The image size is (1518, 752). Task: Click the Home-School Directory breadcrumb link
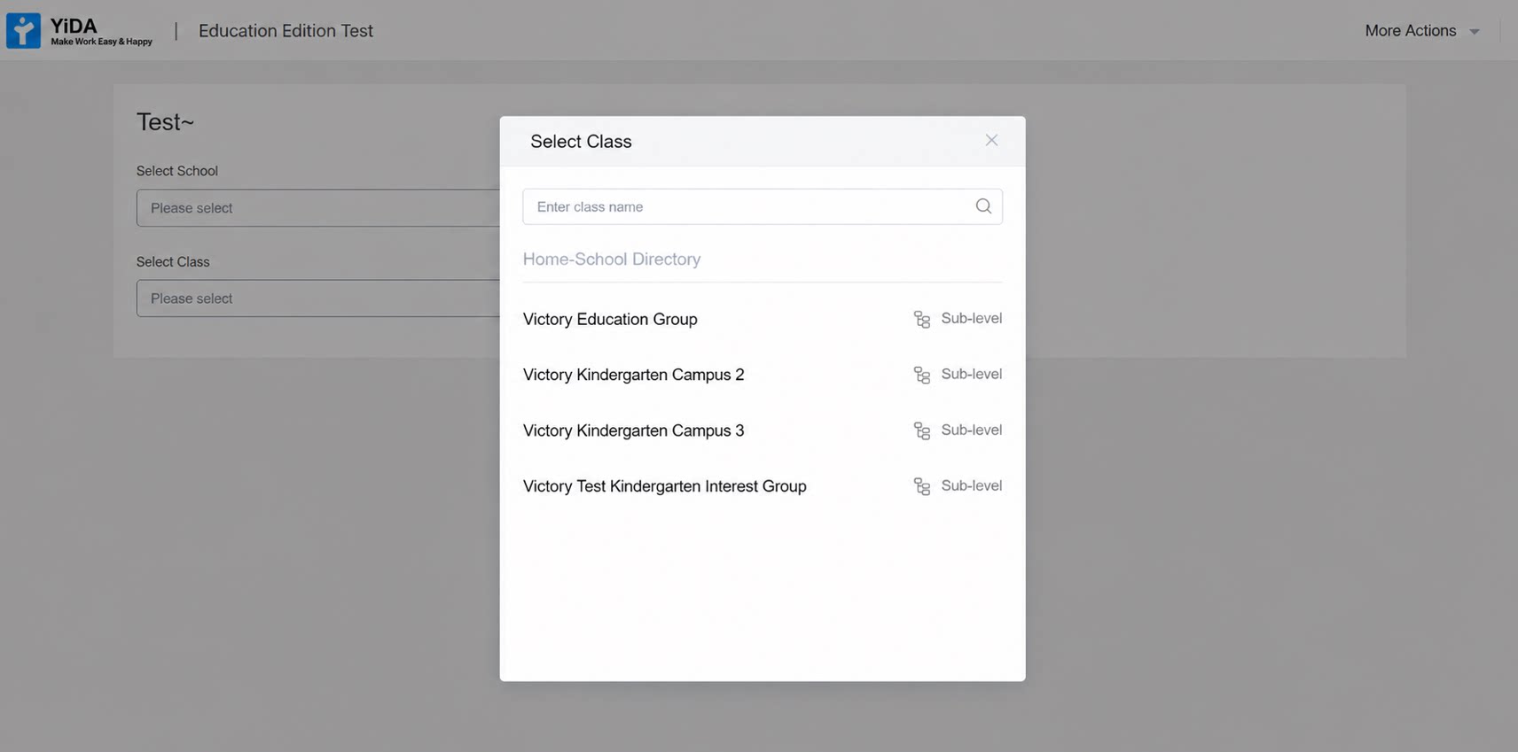coord(612,259)
